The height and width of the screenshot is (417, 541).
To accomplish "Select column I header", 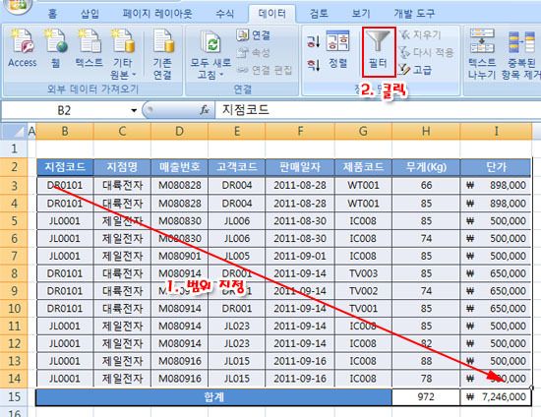I will point(496,131).
